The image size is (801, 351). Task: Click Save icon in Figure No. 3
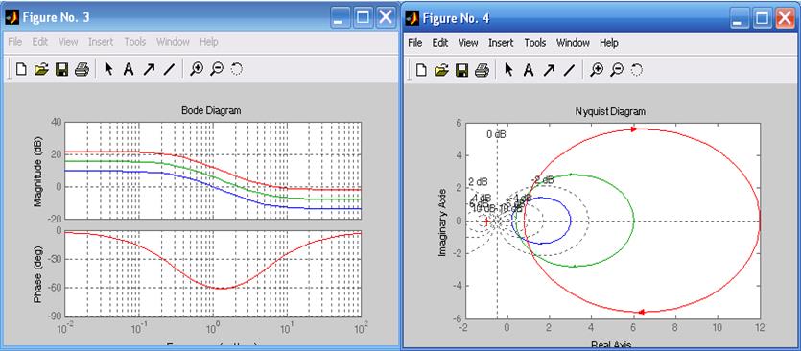tap(61, 69)
